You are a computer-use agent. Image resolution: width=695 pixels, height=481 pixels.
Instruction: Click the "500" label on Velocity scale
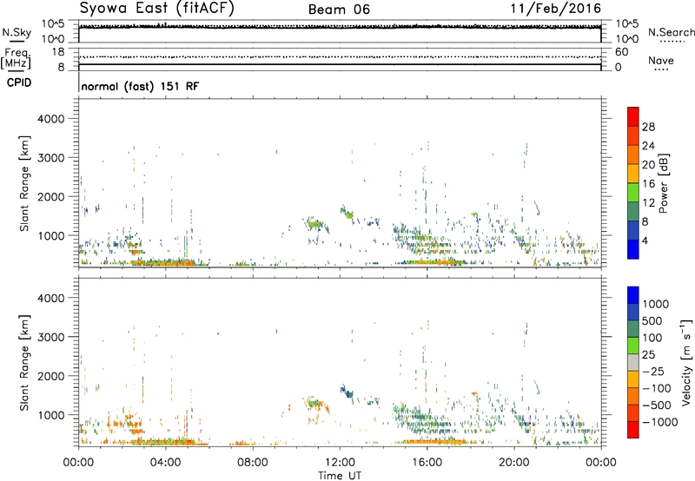click(x=652, y=320)
